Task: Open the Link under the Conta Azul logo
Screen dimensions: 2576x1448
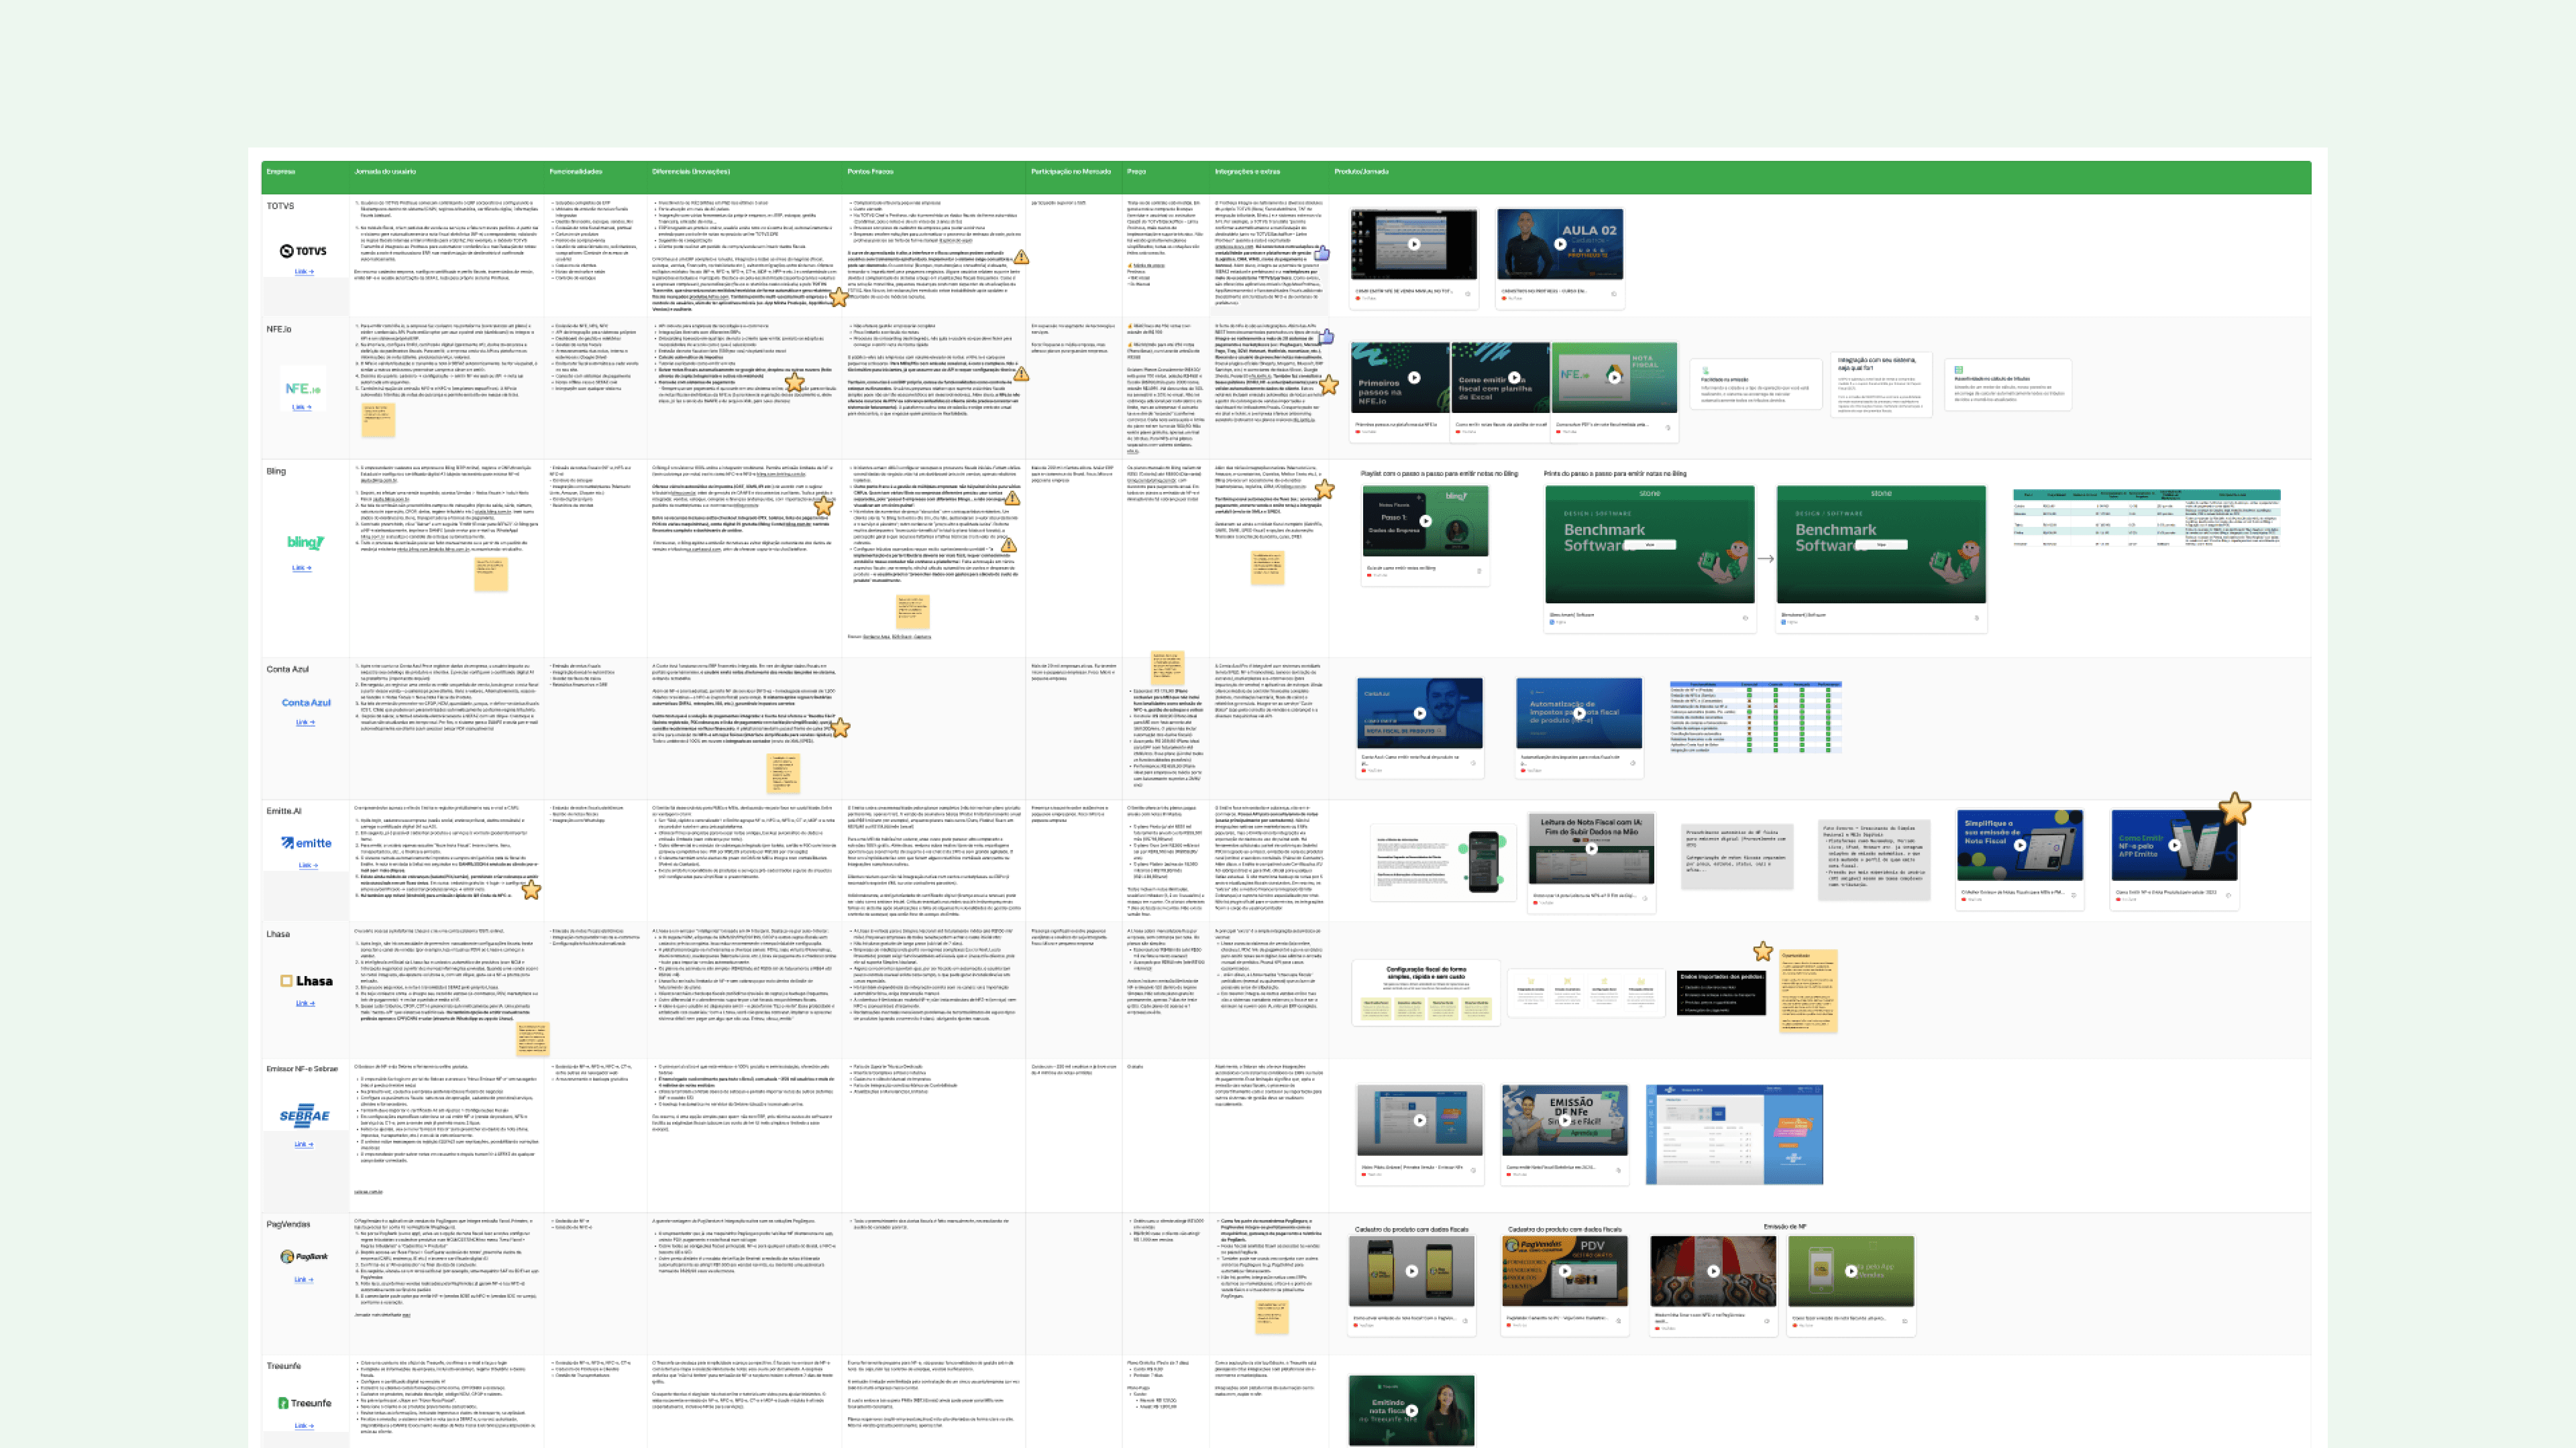Action: tap(305, 721)
